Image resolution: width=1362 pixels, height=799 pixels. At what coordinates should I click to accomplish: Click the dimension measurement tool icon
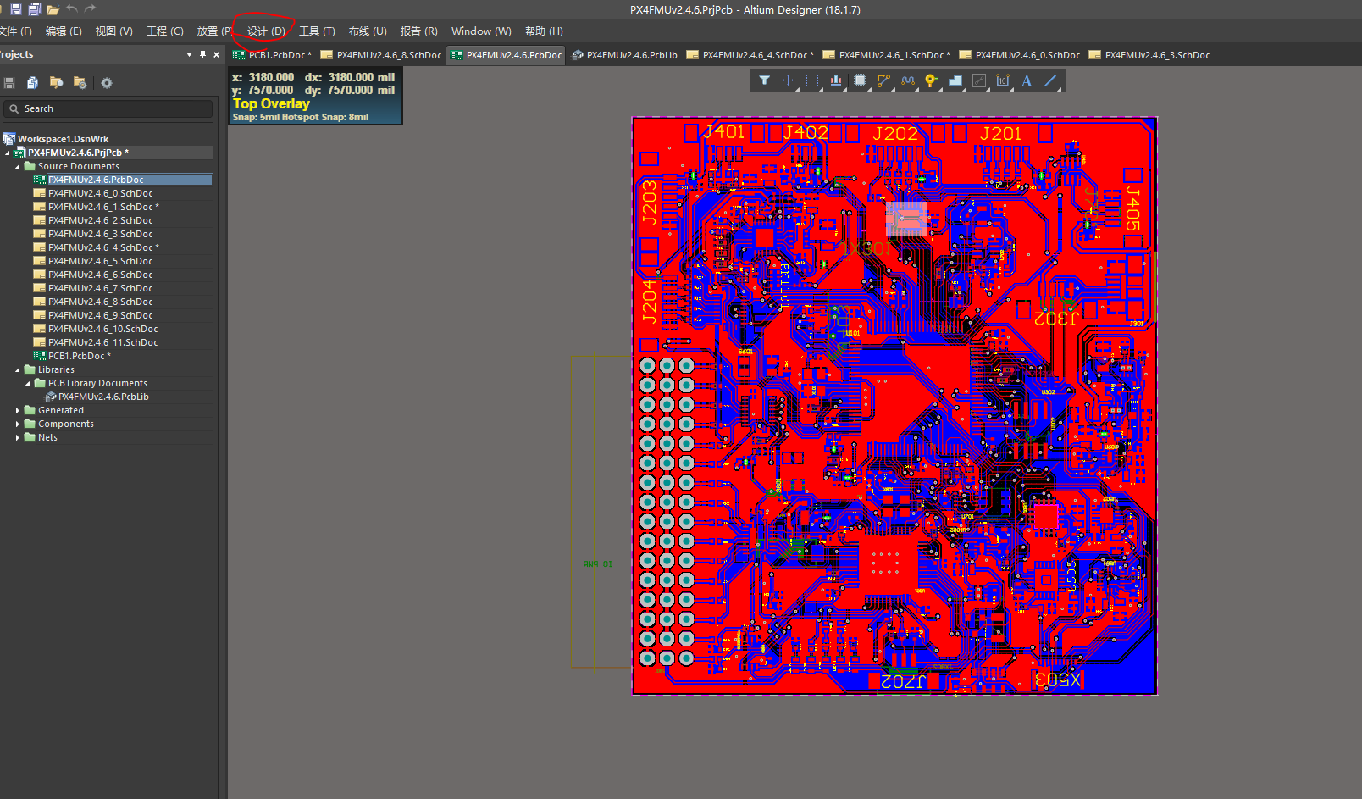pyautogui.click(x=1003, y=80)
